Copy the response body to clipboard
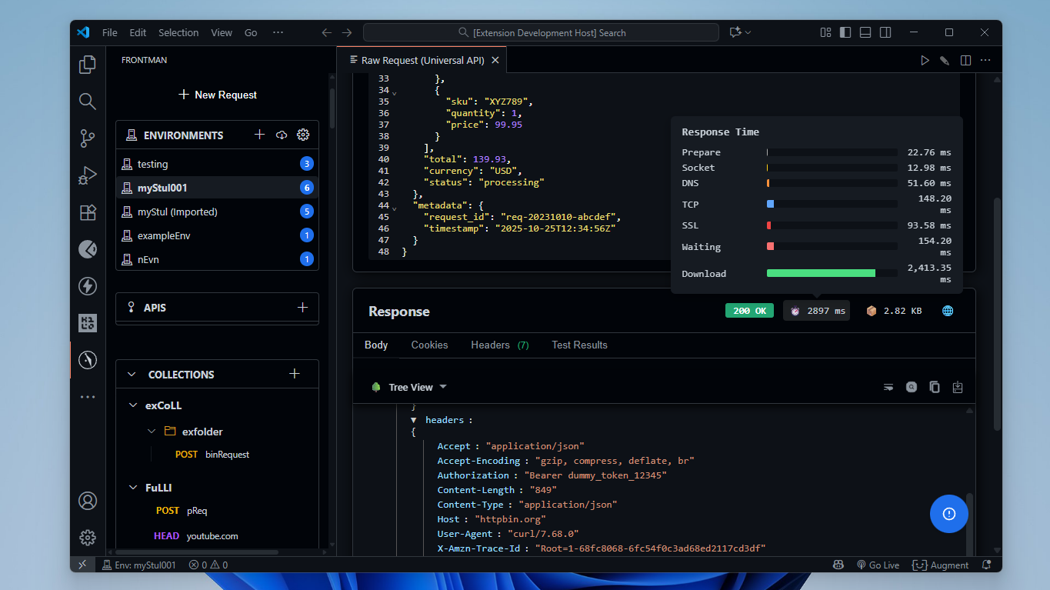The image size is (1050, 590). tap(935, 387)
